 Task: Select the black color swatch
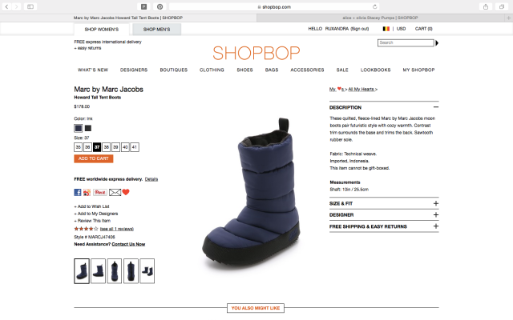pyautogui.click(x=88, y=128)
